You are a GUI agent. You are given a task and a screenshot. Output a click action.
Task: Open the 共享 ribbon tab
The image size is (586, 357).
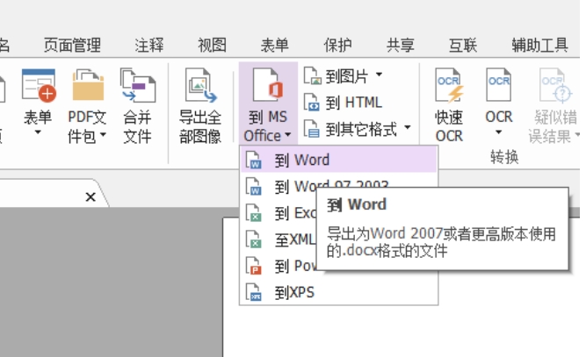(x=401, y=45)
